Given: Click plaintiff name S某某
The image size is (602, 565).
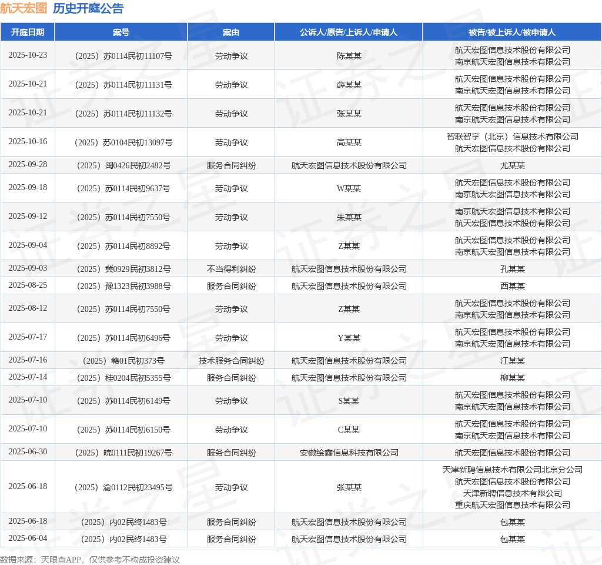Looking at the screenshot, I should (349, 401).
